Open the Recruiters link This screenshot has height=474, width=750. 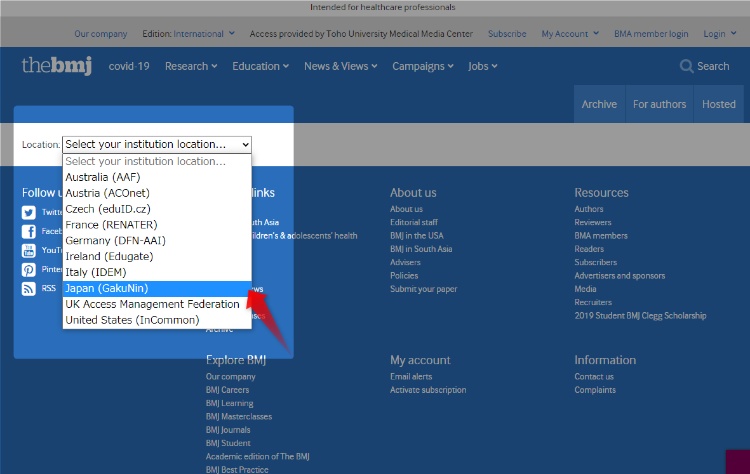click(x=593, y=303)
